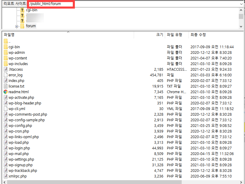
Task: Click the wp-activate.php file icon
Action: (6, 97)
